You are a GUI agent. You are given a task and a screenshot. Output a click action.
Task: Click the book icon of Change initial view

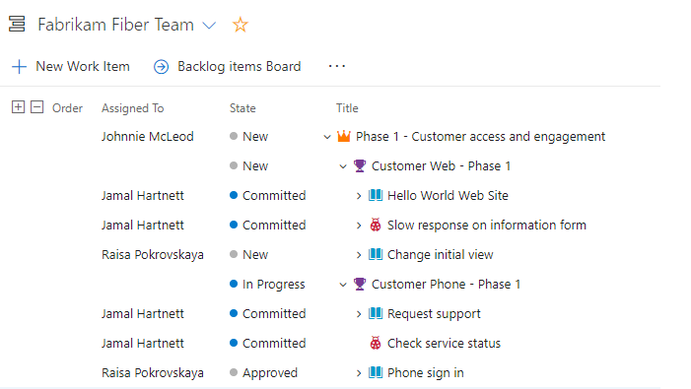coord(376,254)
